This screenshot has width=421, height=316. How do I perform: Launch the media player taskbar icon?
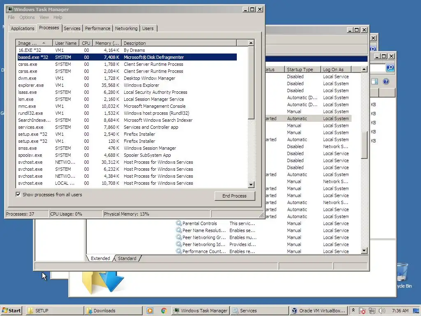(150, 311)
